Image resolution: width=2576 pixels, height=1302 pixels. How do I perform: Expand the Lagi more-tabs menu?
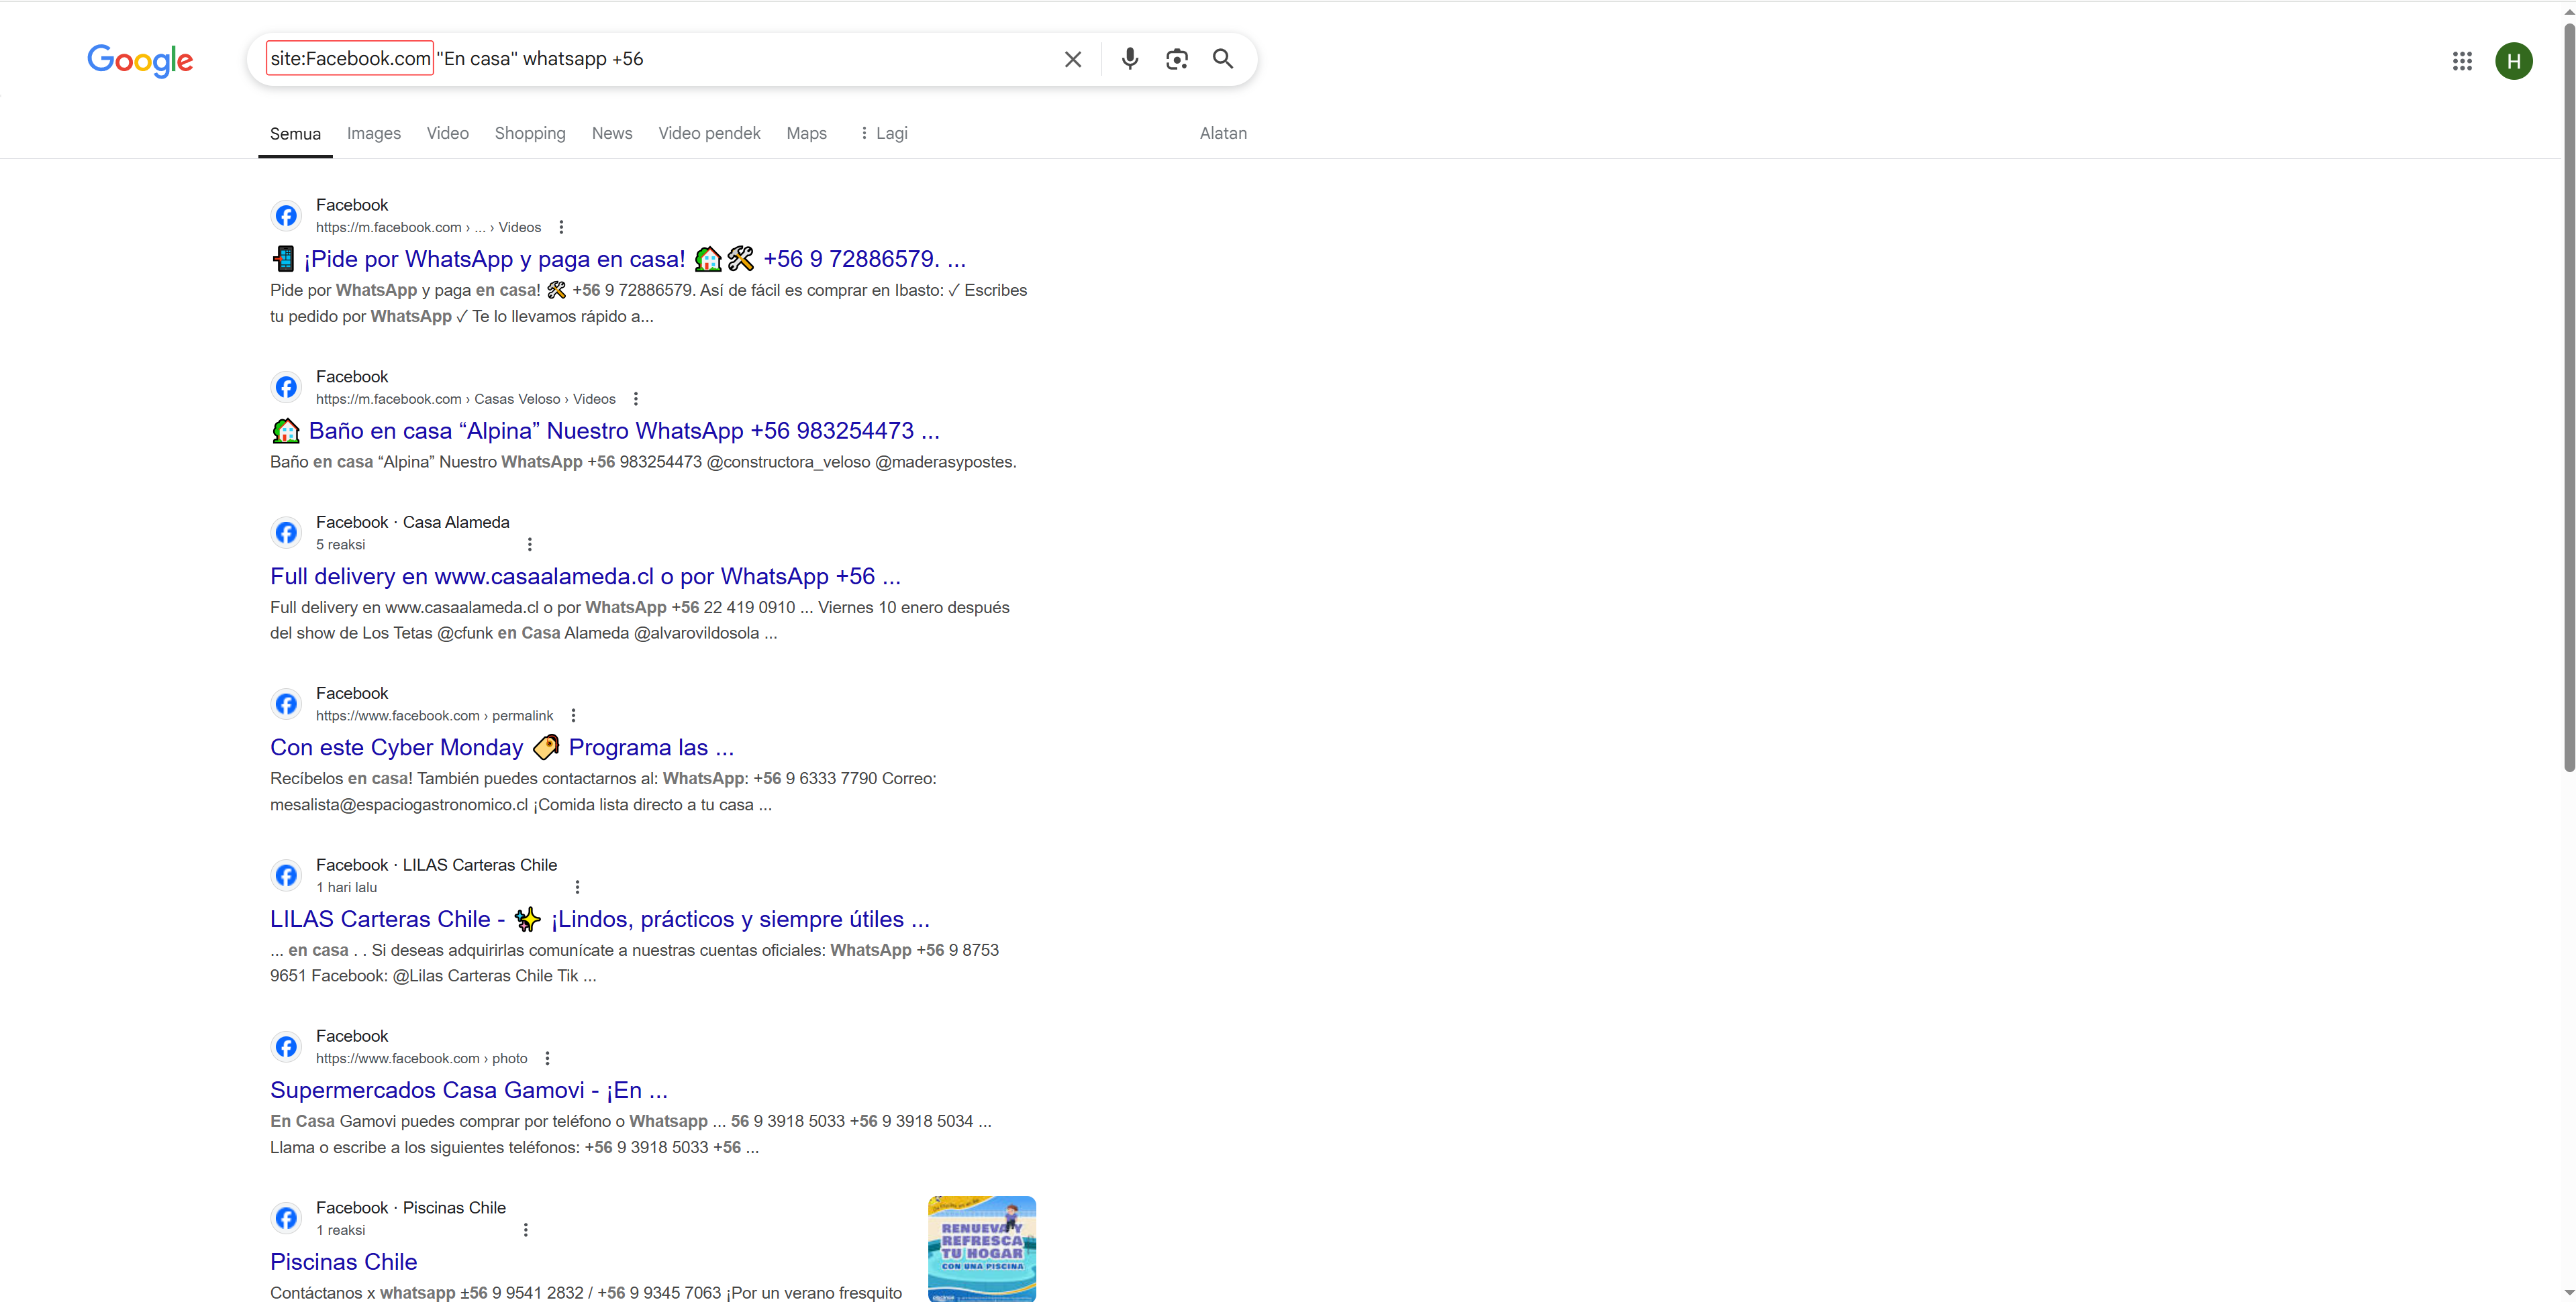(x=883, y=134)
